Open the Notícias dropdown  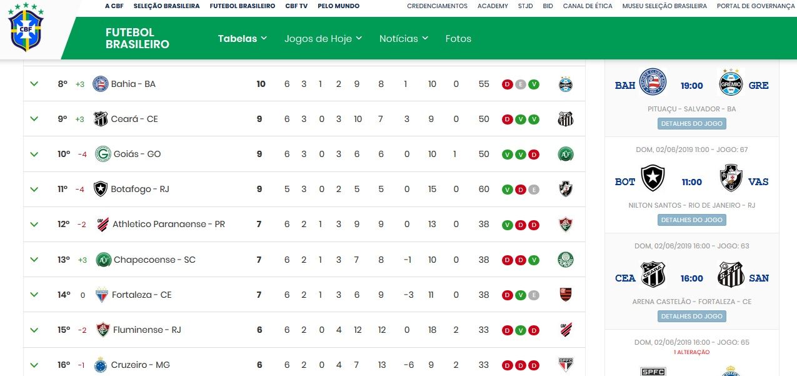tap(398, 38)
